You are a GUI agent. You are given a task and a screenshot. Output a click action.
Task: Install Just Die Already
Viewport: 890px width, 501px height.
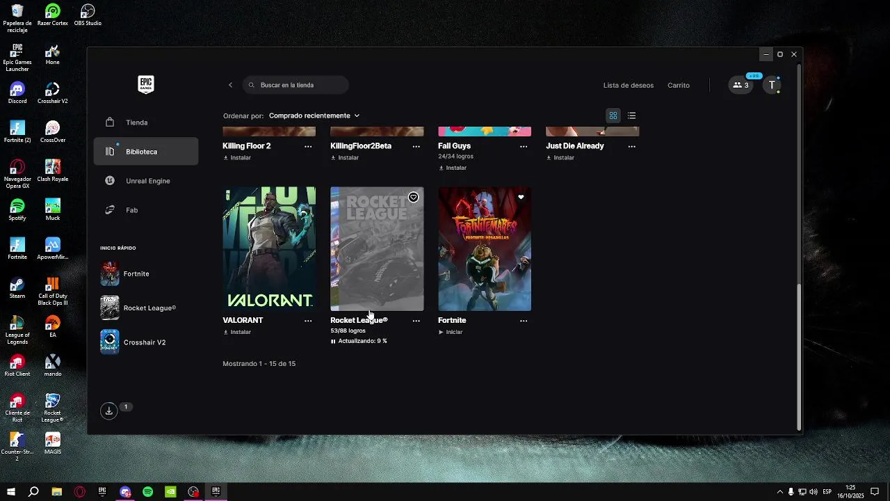coord(560,158)
